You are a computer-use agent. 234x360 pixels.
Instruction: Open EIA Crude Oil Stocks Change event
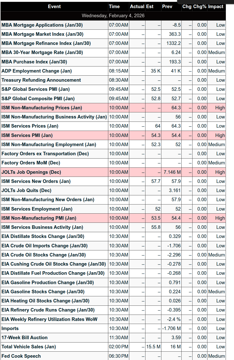pos(44,255)
